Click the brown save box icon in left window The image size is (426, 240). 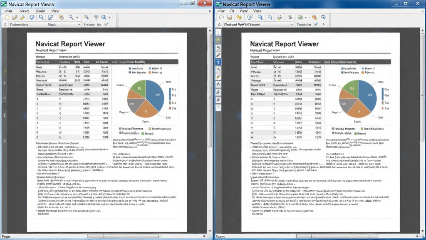pyautogui.click(x=15, y=17)
